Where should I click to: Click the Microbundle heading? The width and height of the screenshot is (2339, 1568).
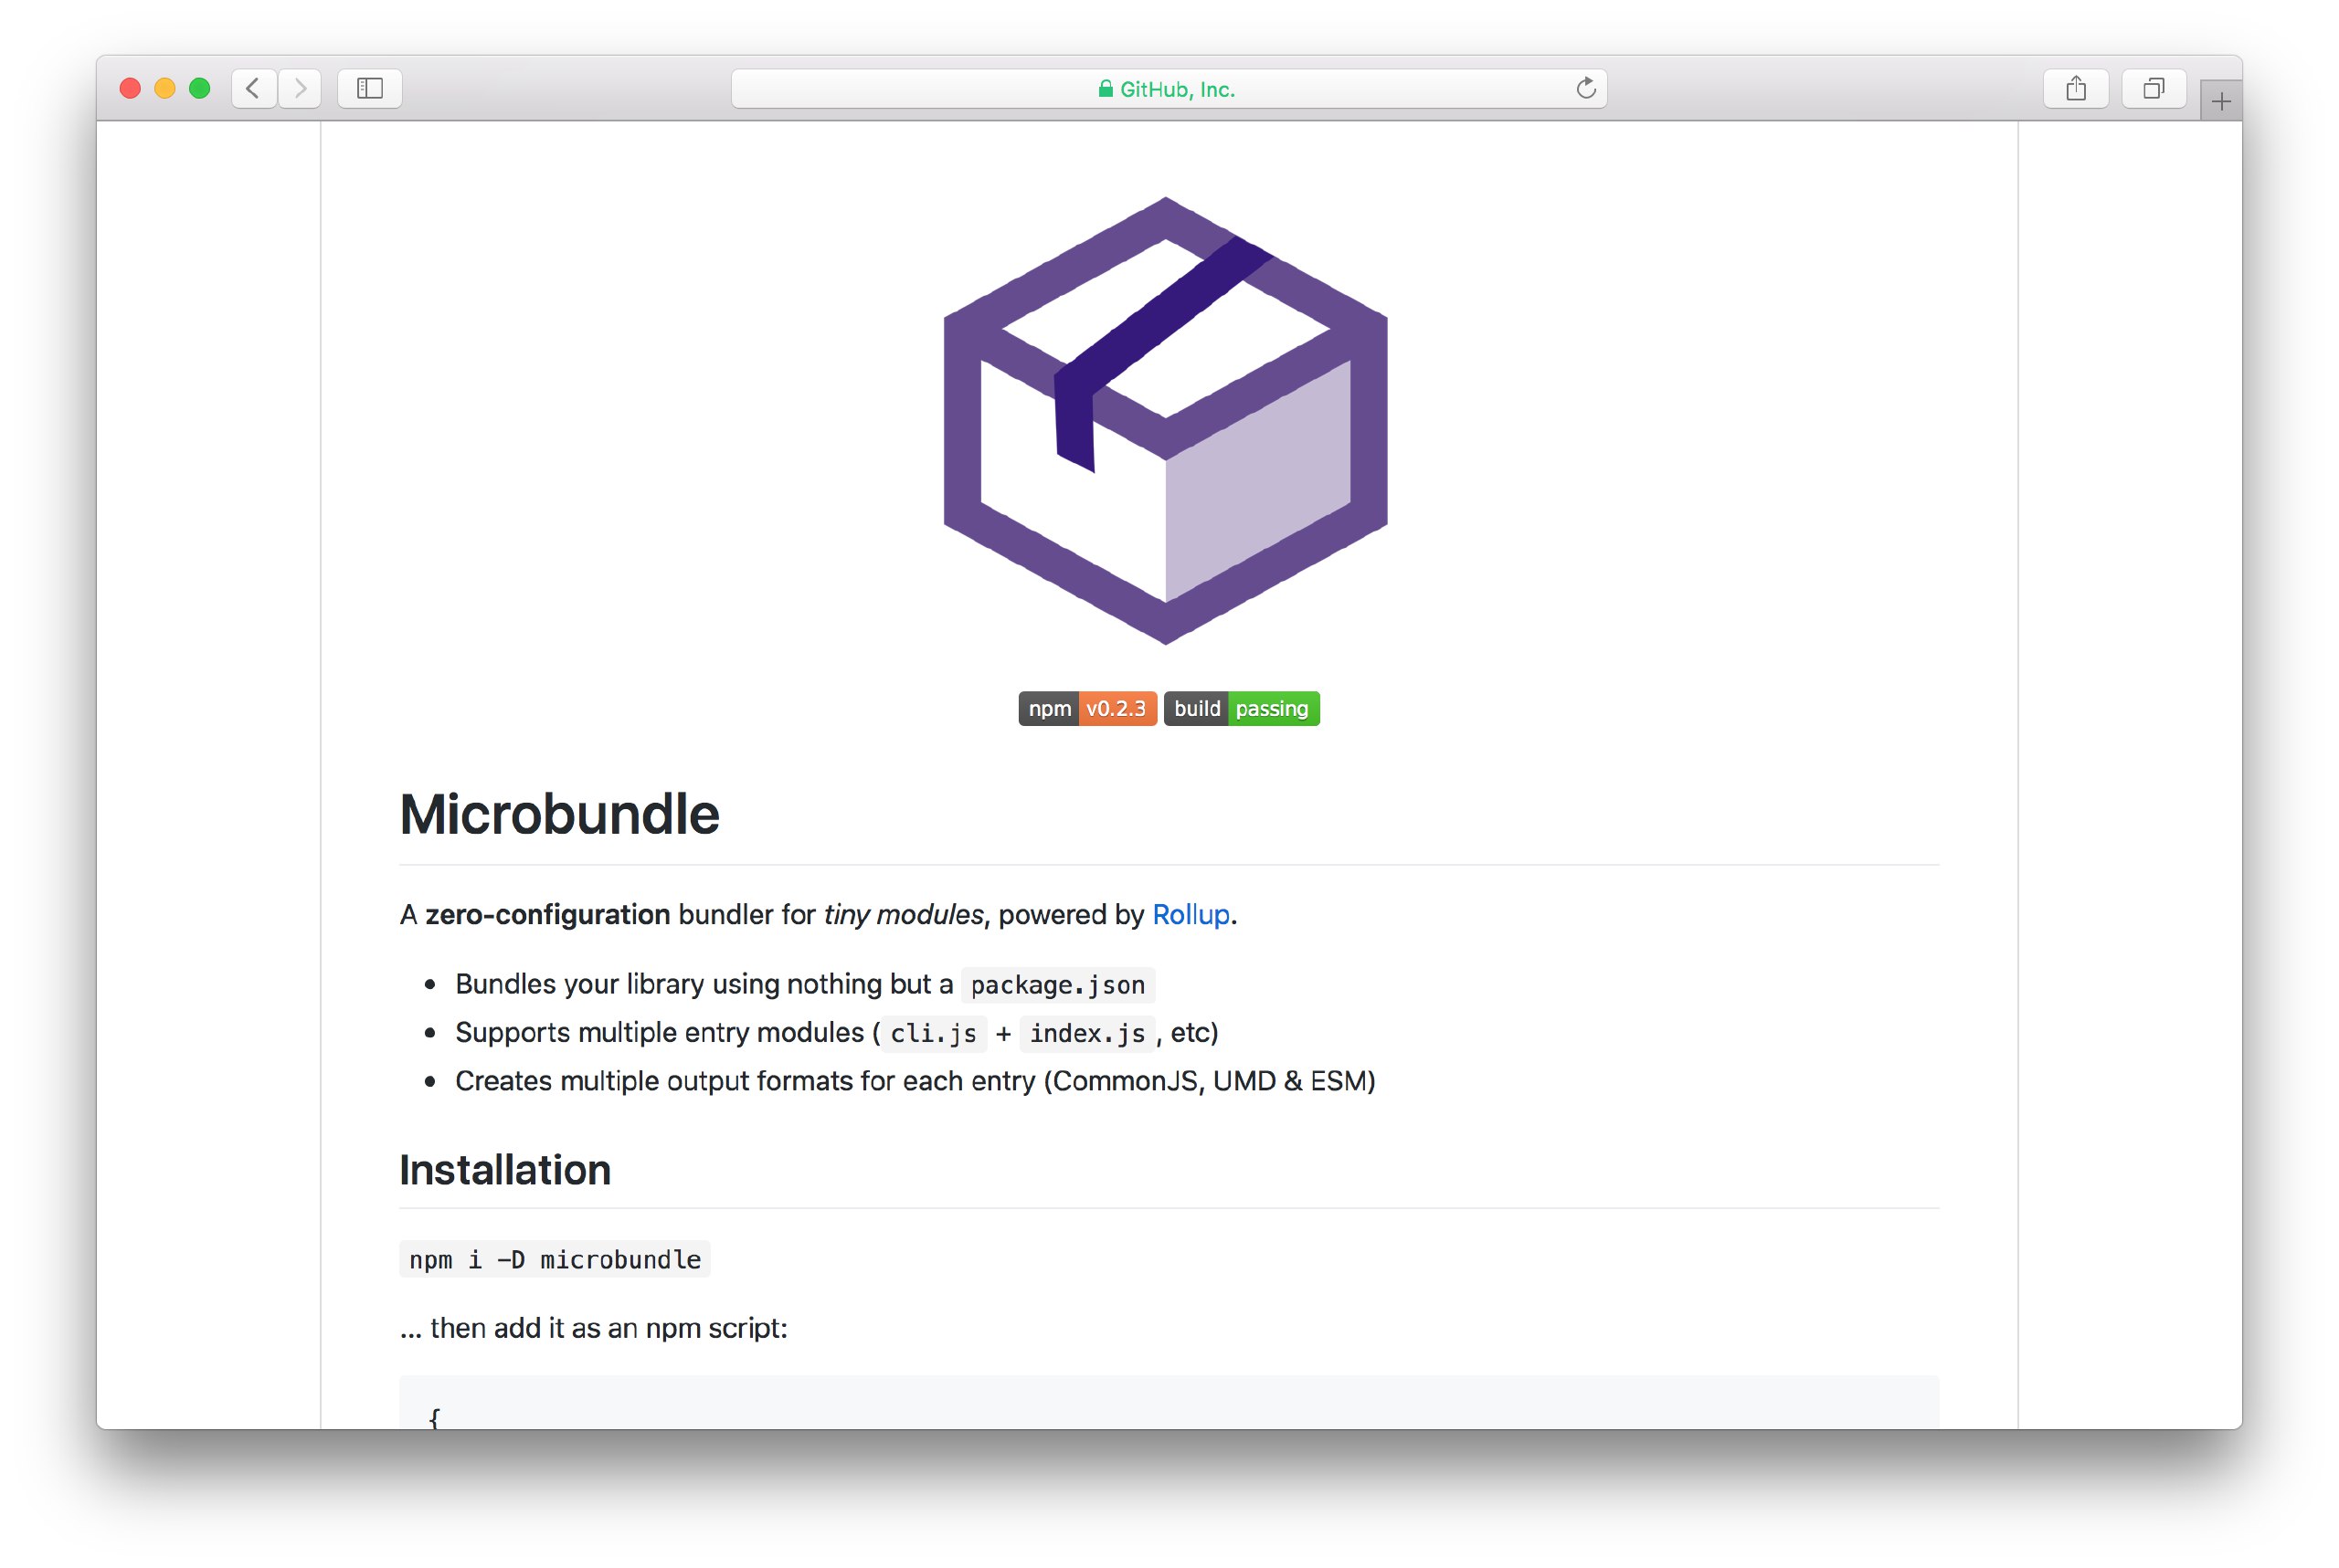coord(559,814)
